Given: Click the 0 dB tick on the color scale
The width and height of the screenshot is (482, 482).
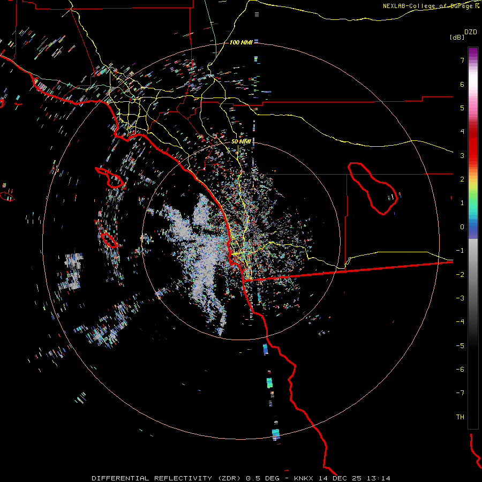Looking at the screenshot, I should click(462, 227).
